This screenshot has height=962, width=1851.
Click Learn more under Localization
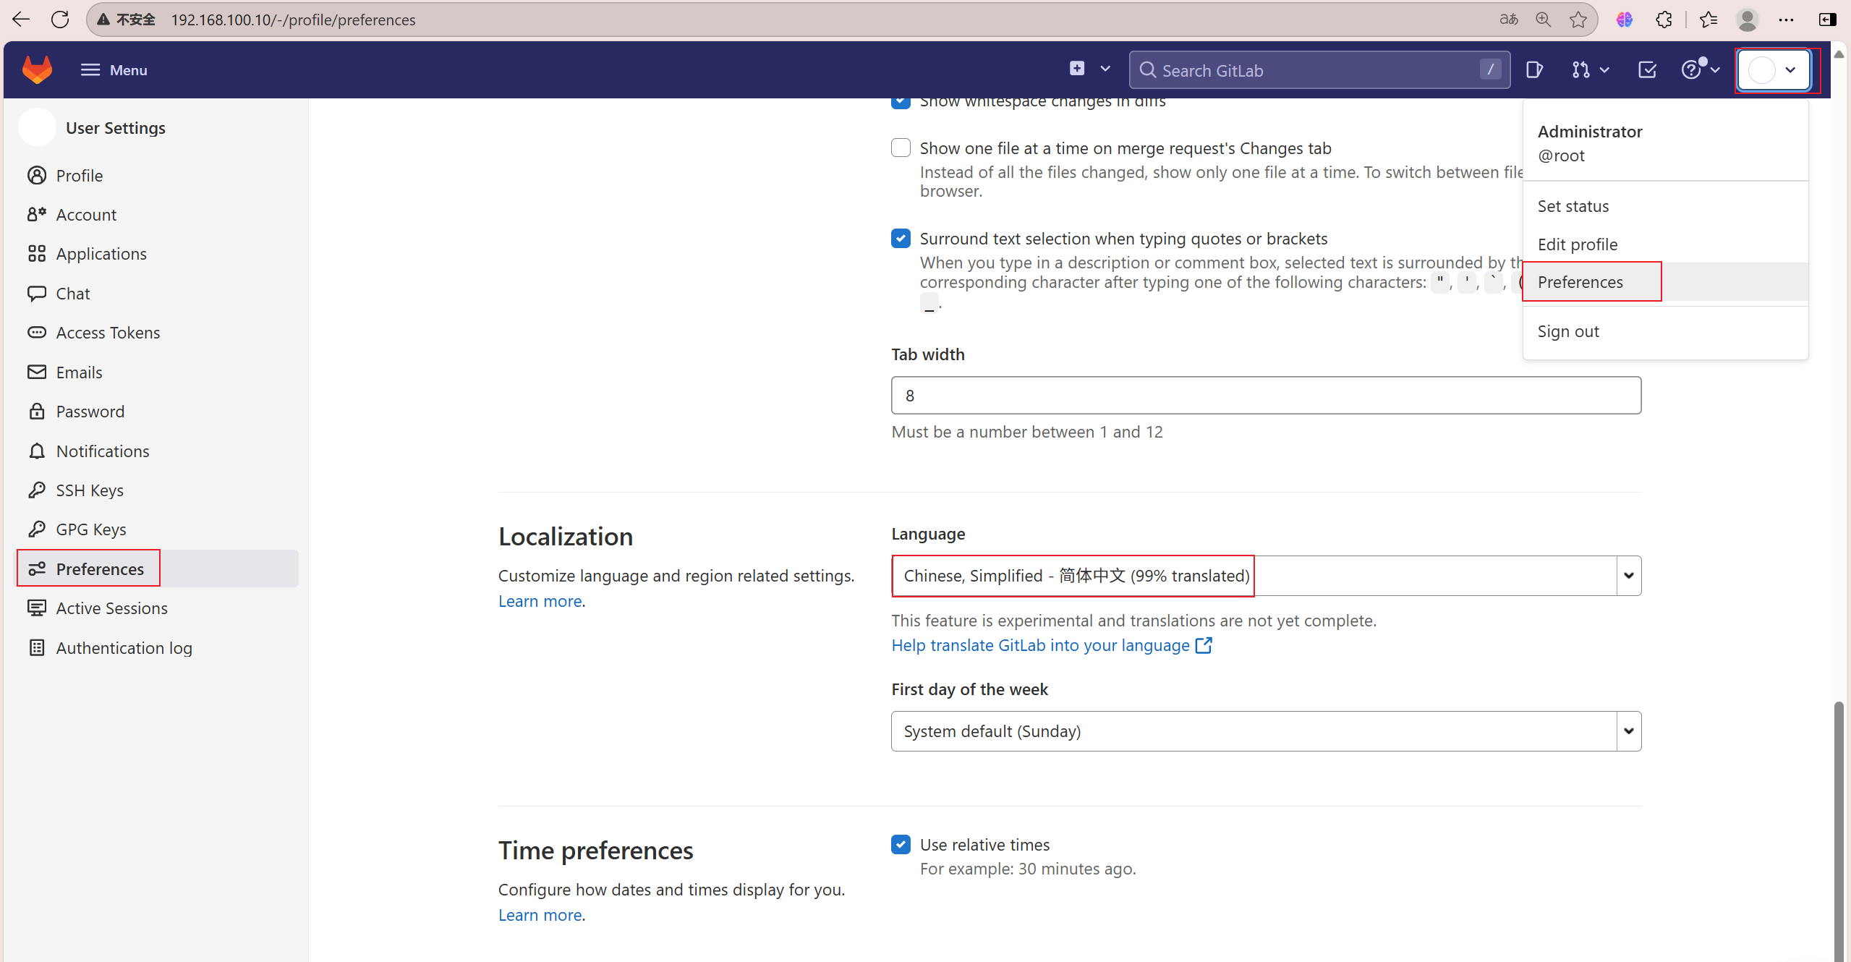point(540,601)
